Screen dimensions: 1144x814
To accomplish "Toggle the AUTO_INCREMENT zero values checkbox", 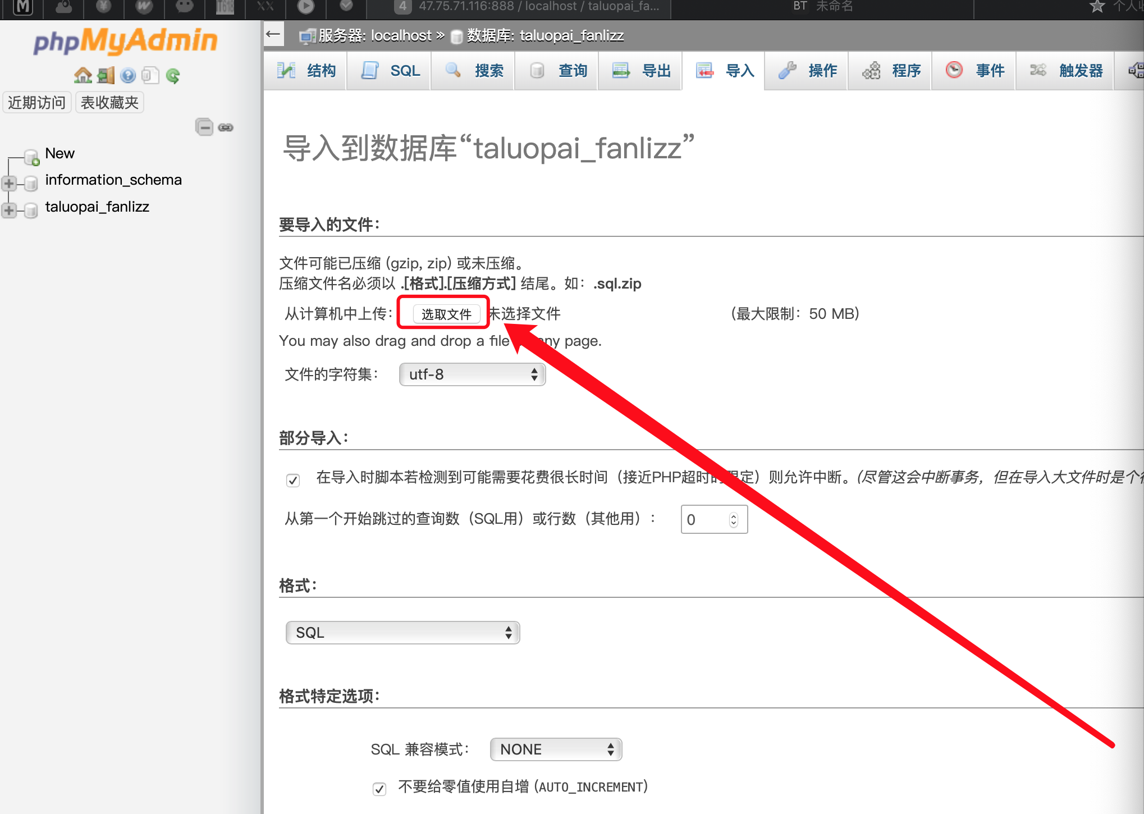I will (379, 789).
